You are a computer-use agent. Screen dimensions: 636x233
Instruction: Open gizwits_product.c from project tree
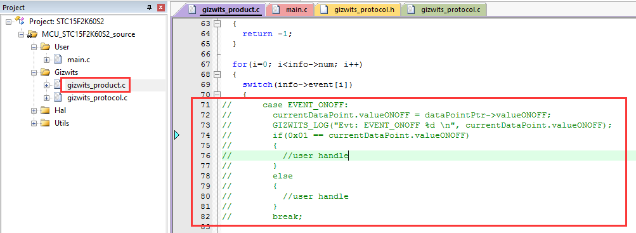click(96, 85)
